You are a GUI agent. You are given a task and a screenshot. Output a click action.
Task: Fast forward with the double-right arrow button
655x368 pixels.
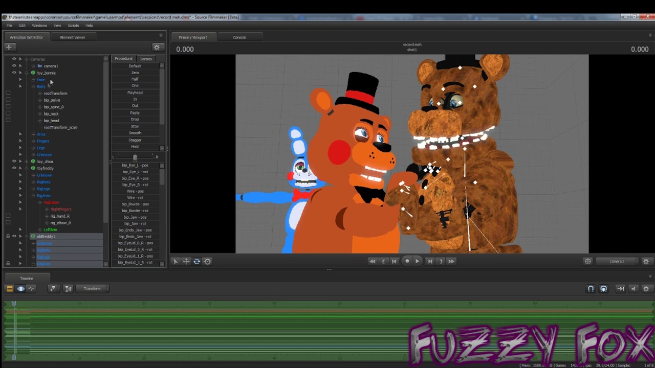[x=451, y=261]
